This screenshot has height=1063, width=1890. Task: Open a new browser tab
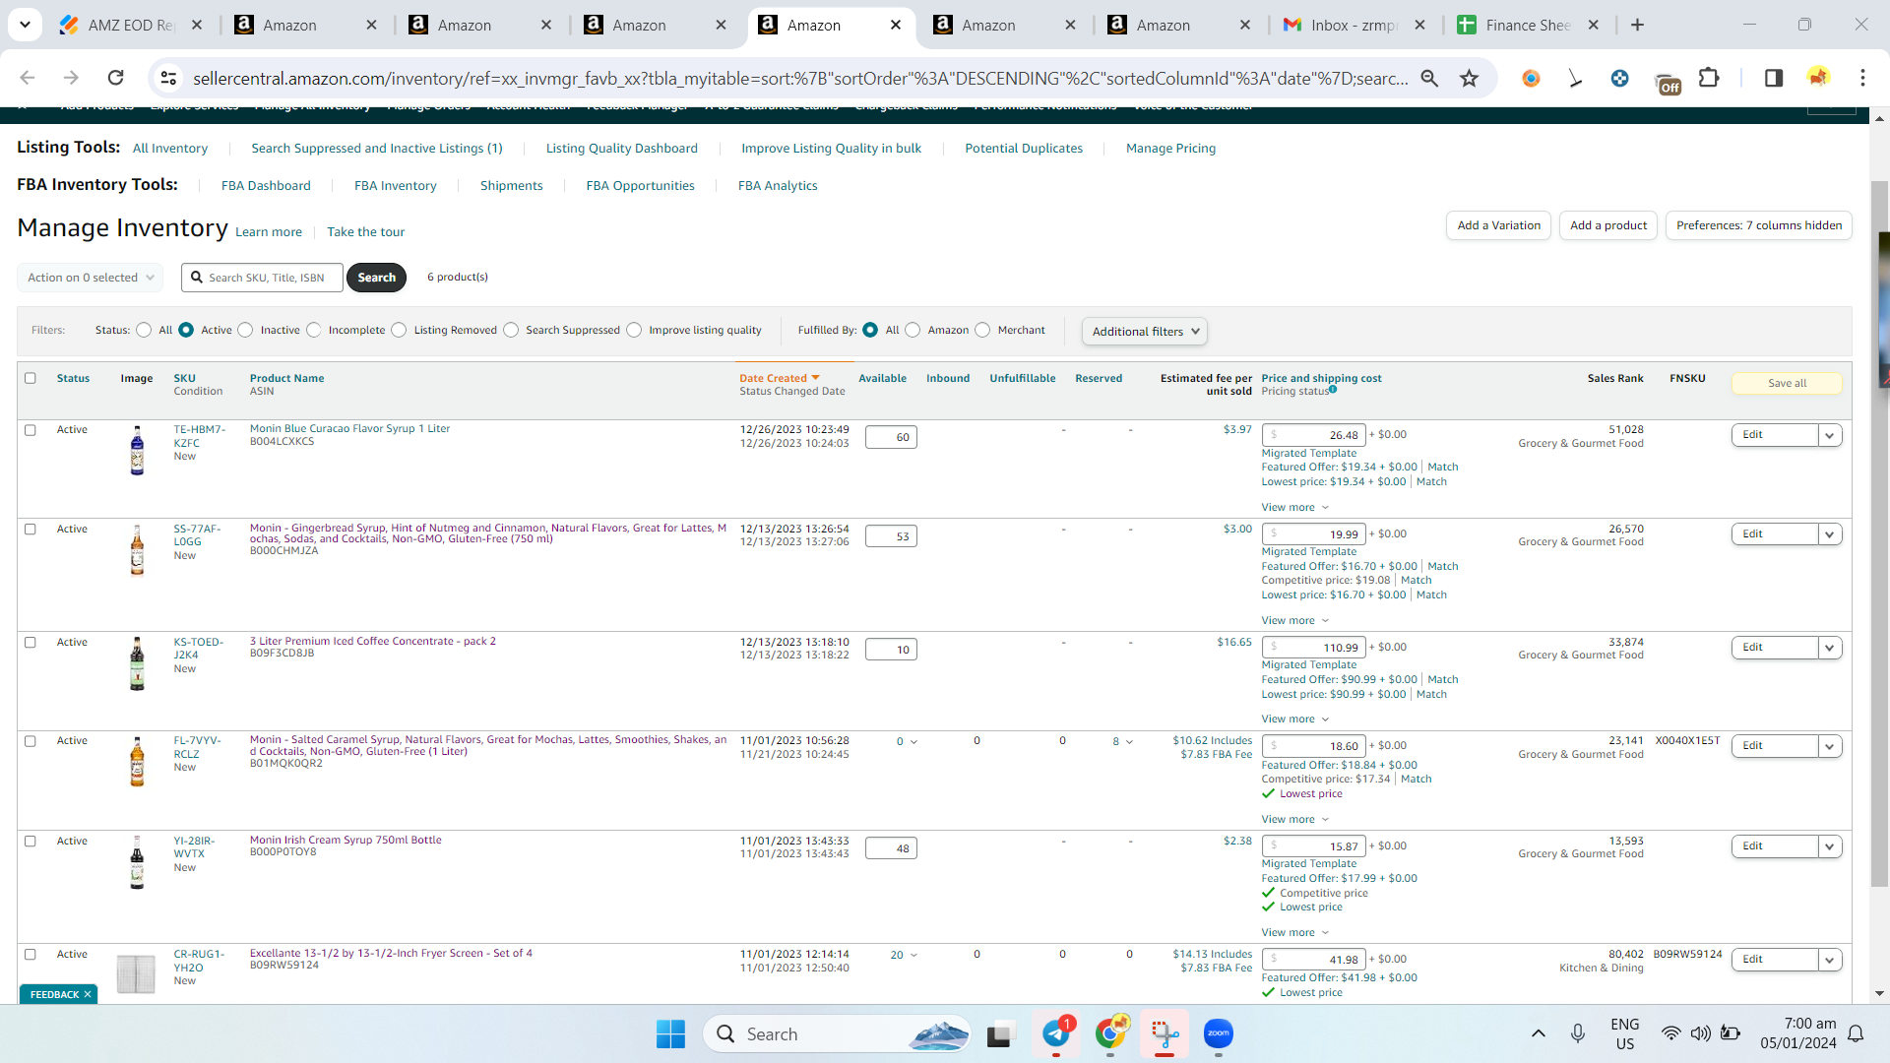[x=1637, y=25]
